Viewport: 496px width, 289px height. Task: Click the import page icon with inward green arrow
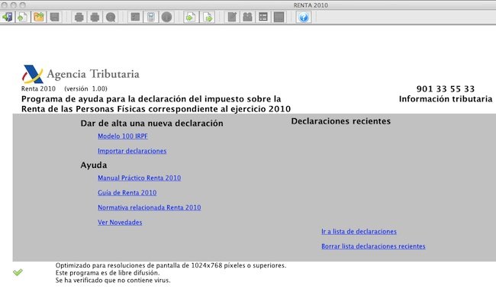click(190, 17)
